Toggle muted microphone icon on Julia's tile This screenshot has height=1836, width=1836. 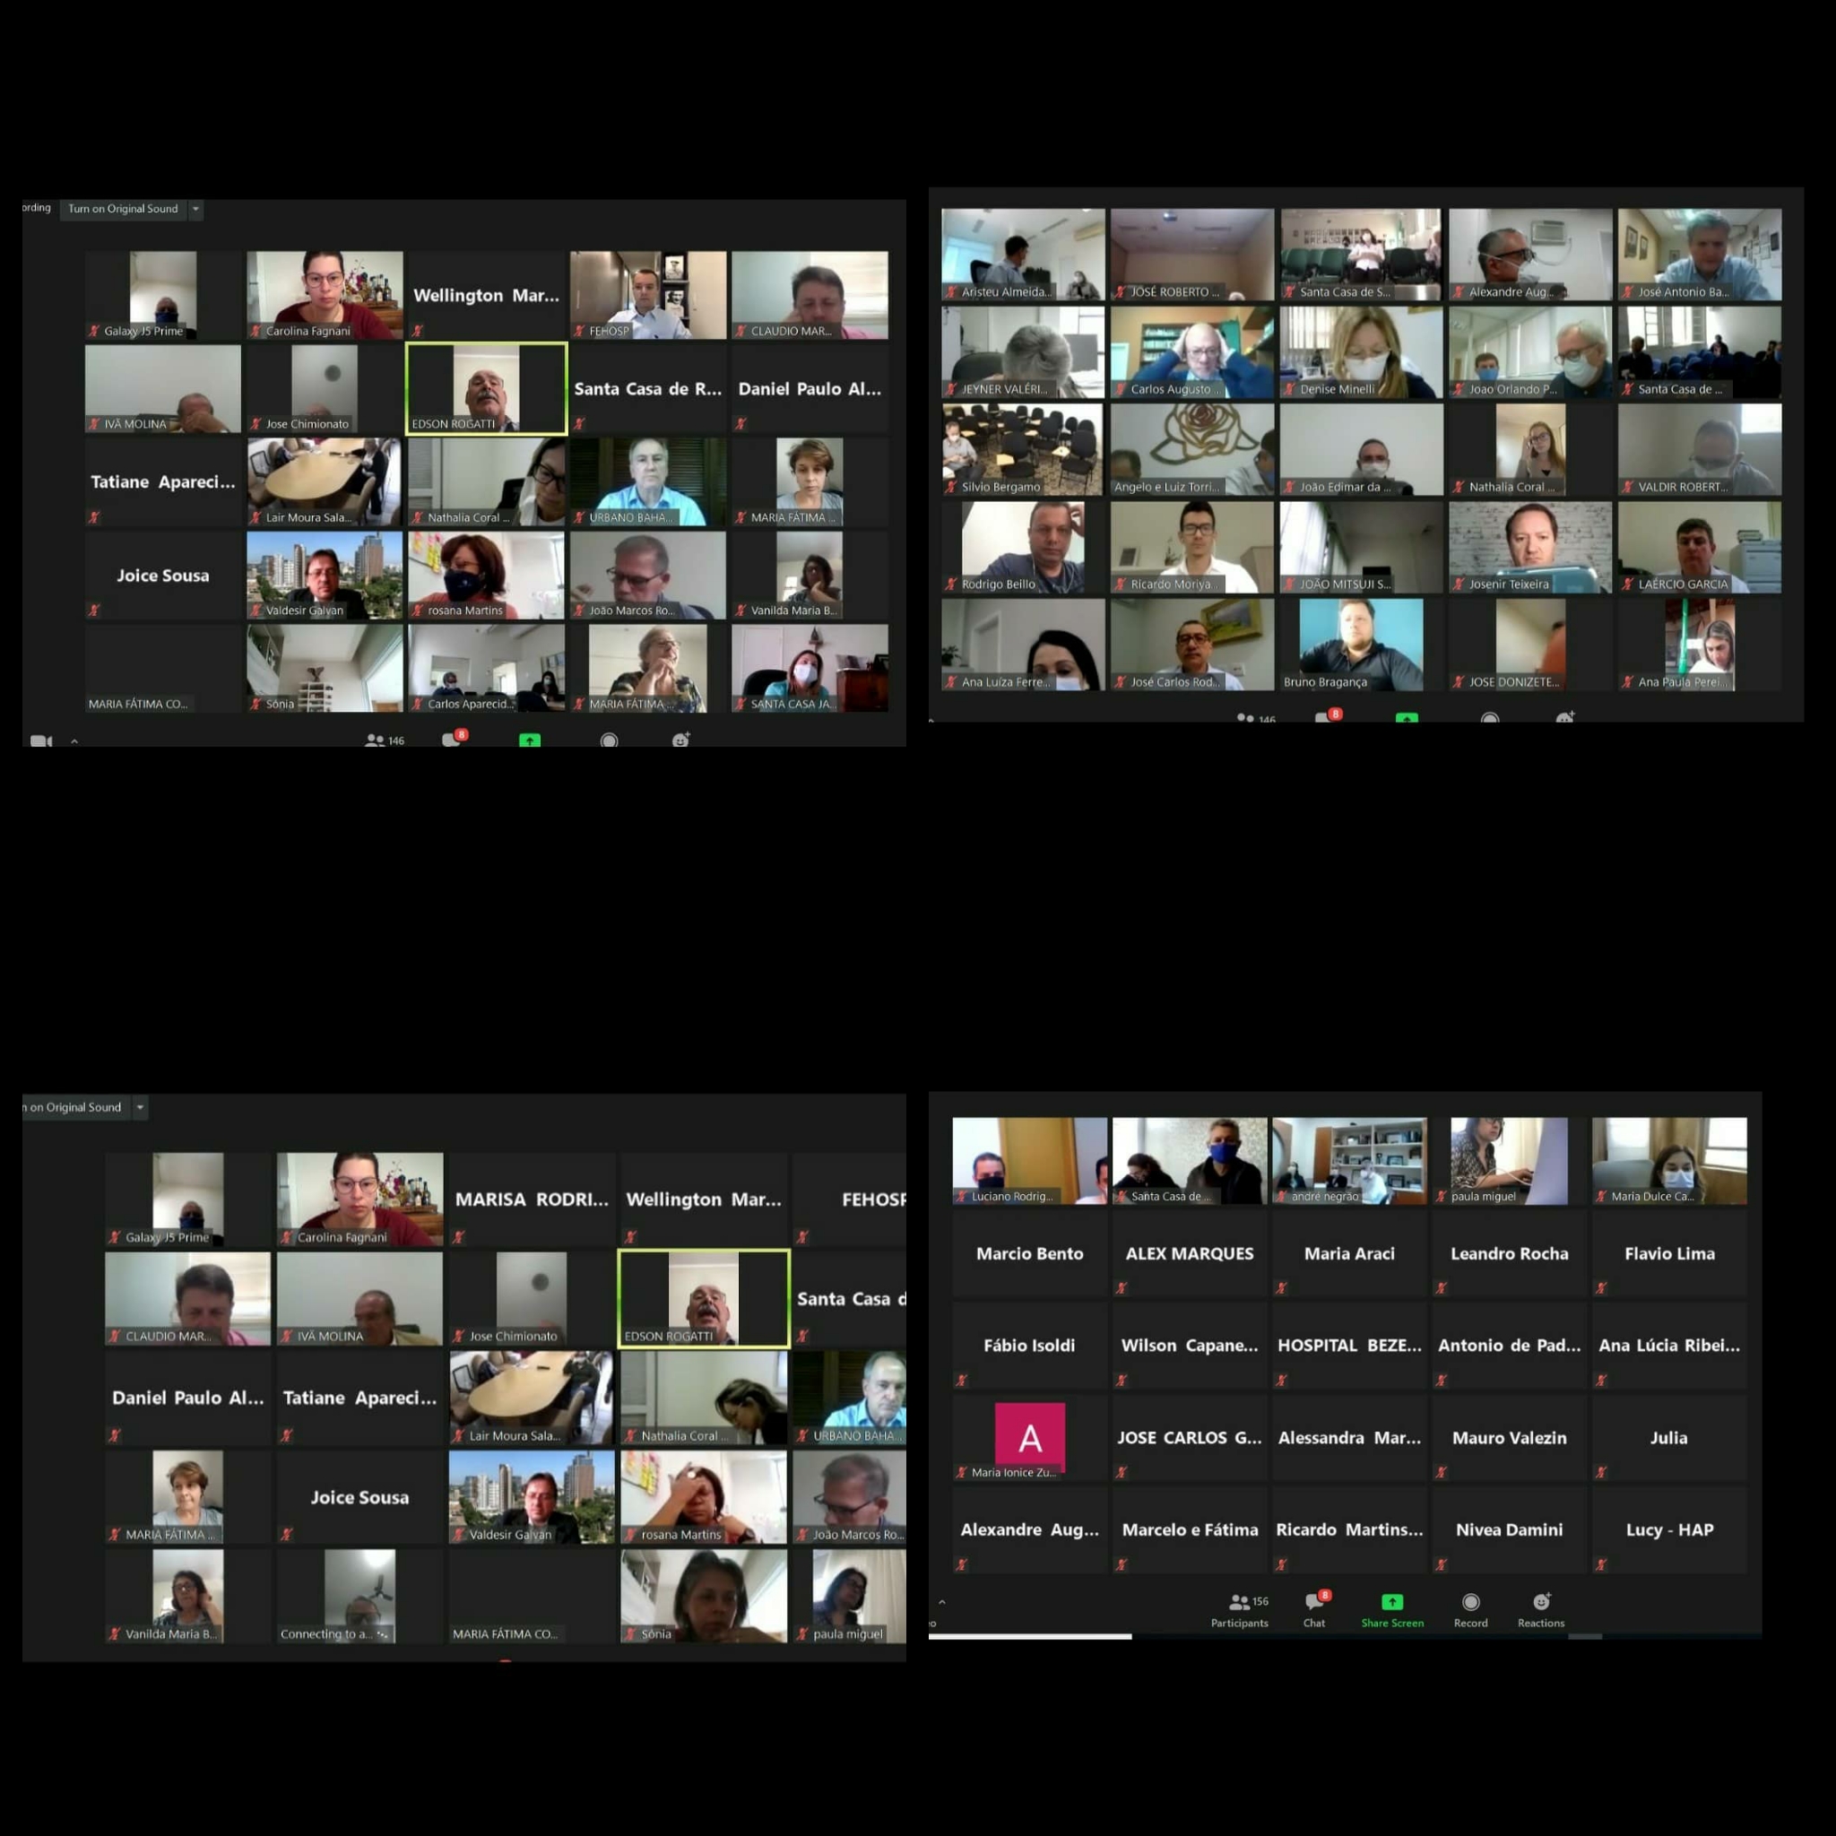(x=1601, y=1472)
